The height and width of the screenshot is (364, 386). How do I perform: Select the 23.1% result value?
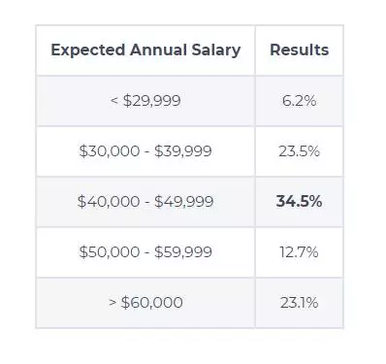(300, 303)
